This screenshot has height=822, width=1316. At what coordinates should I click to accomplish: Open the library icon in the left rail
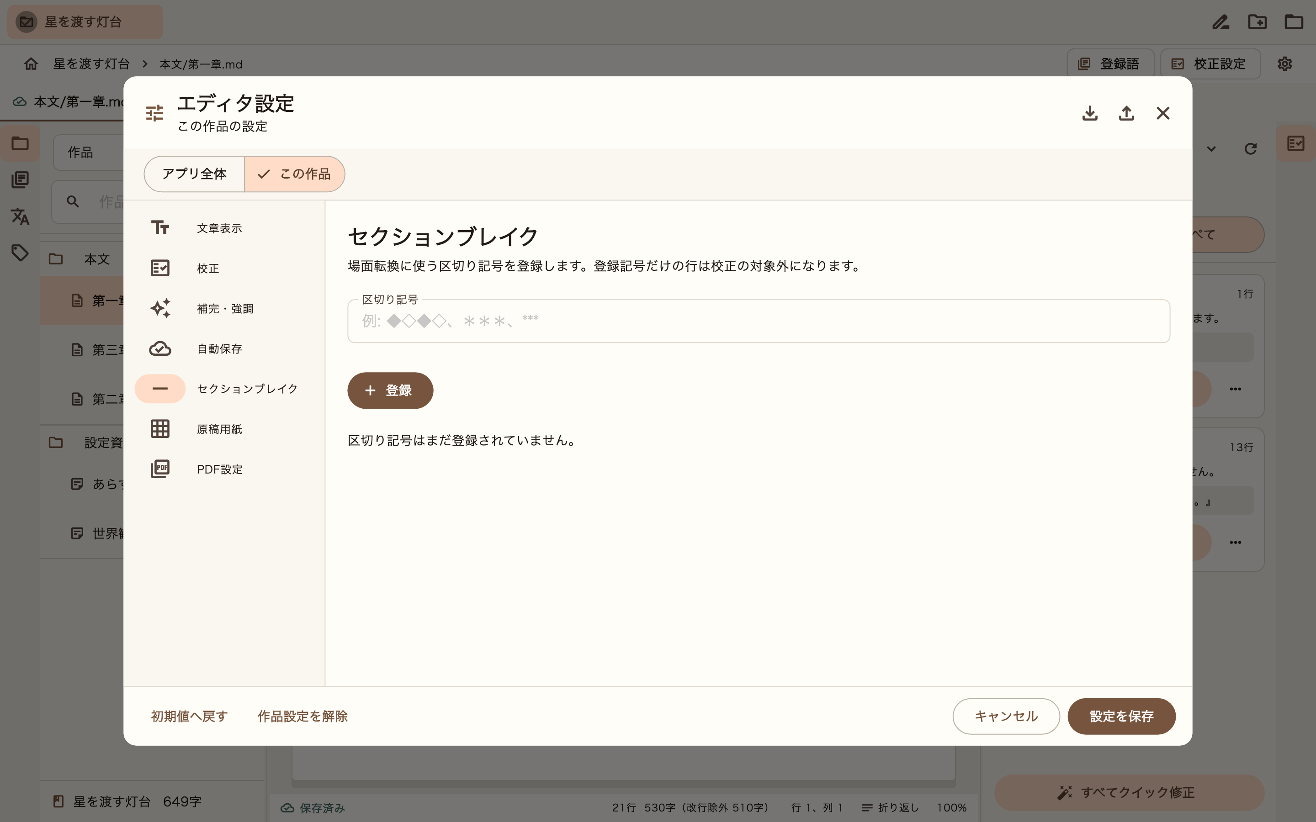pyautogui.click(x=20, y=180)
